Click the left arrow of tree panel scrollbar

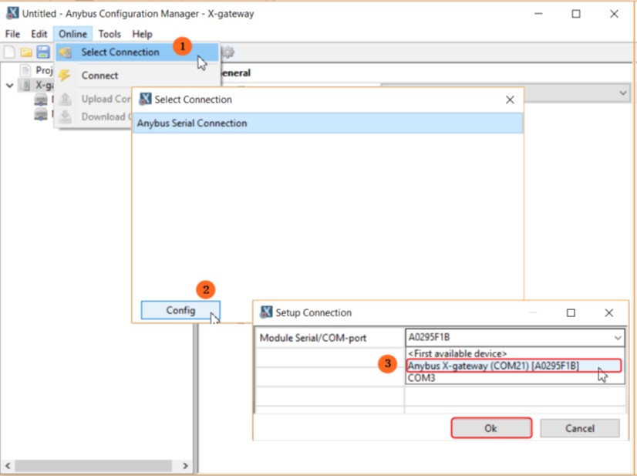[x=8, y=465]
